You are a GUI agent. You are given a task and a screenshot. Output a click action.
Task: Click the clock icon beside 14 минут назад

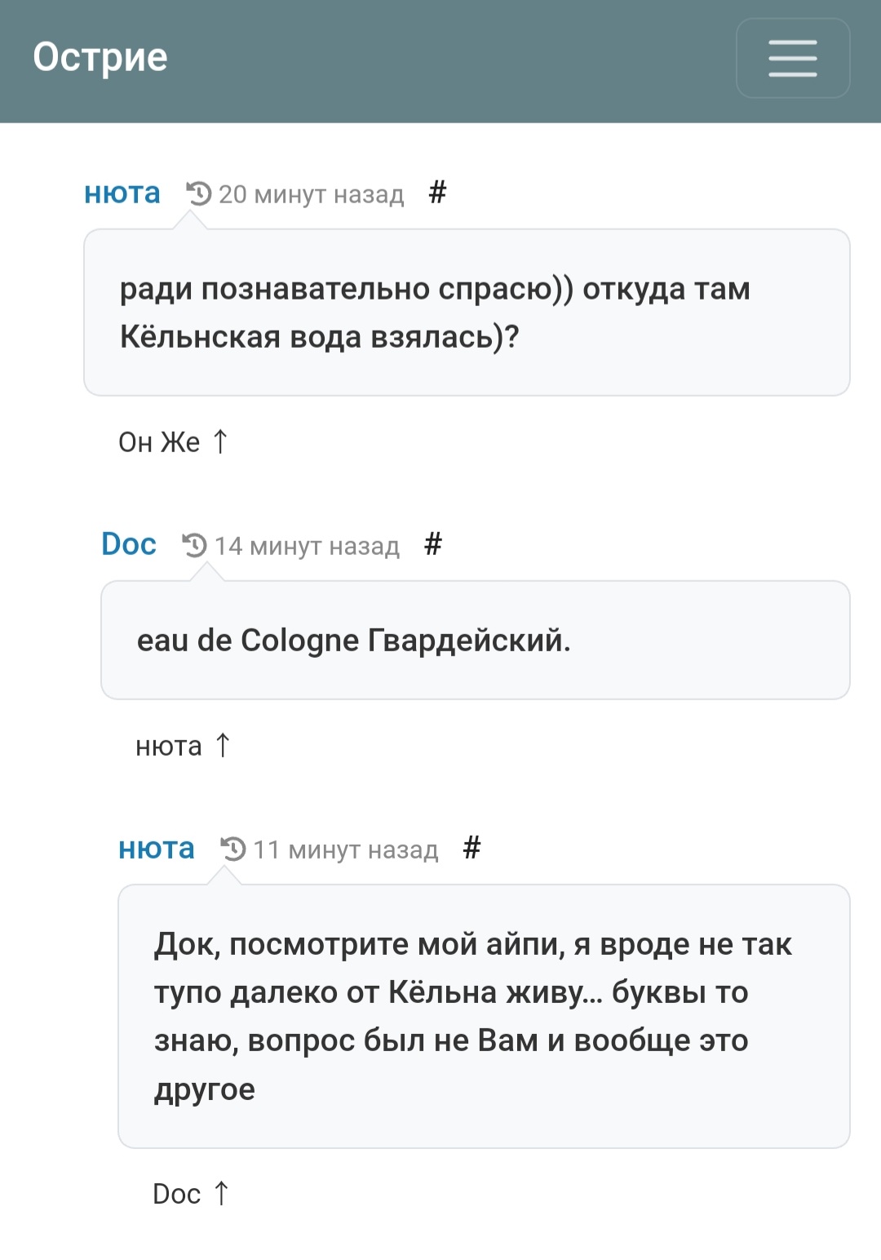(x=195, y=545)
